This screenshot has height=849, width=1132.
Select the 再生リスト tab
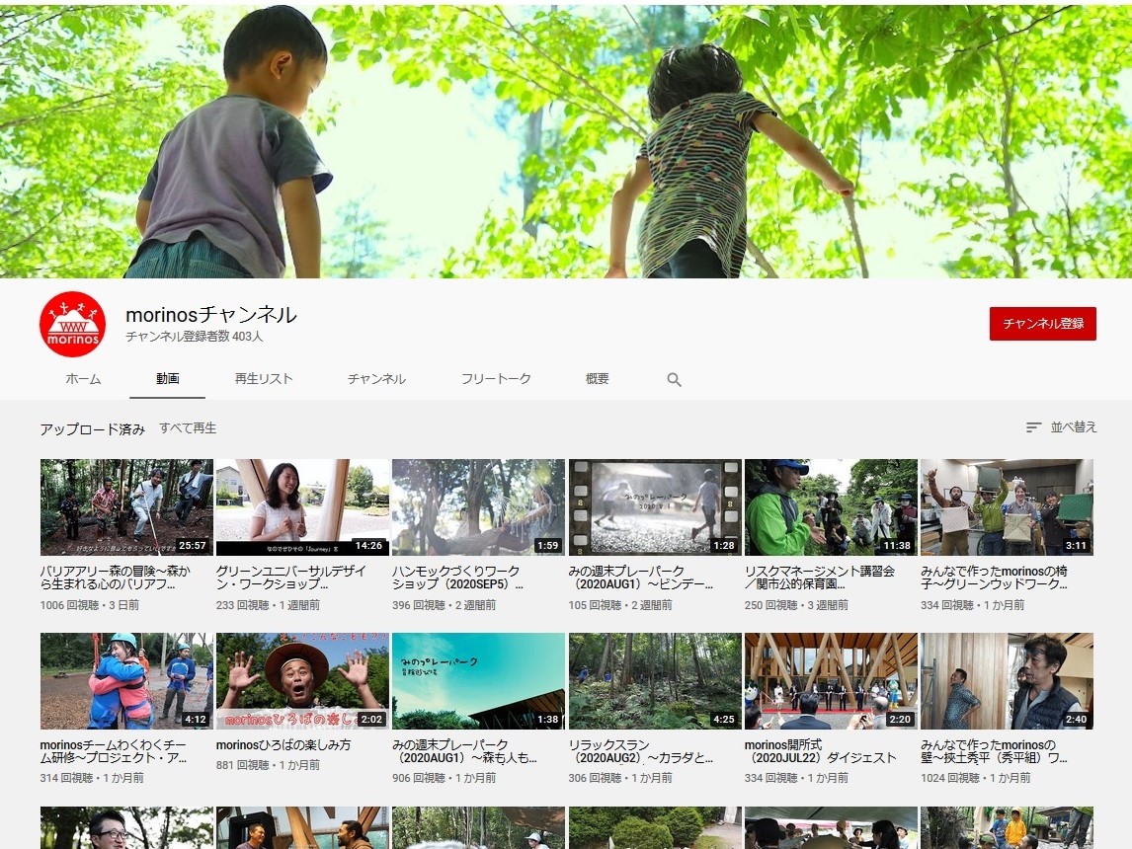264,379
